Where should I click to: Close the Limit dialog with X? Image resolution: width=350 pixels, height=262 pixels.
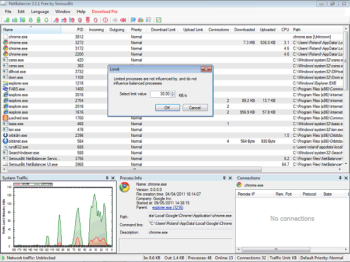click(206, 69)
